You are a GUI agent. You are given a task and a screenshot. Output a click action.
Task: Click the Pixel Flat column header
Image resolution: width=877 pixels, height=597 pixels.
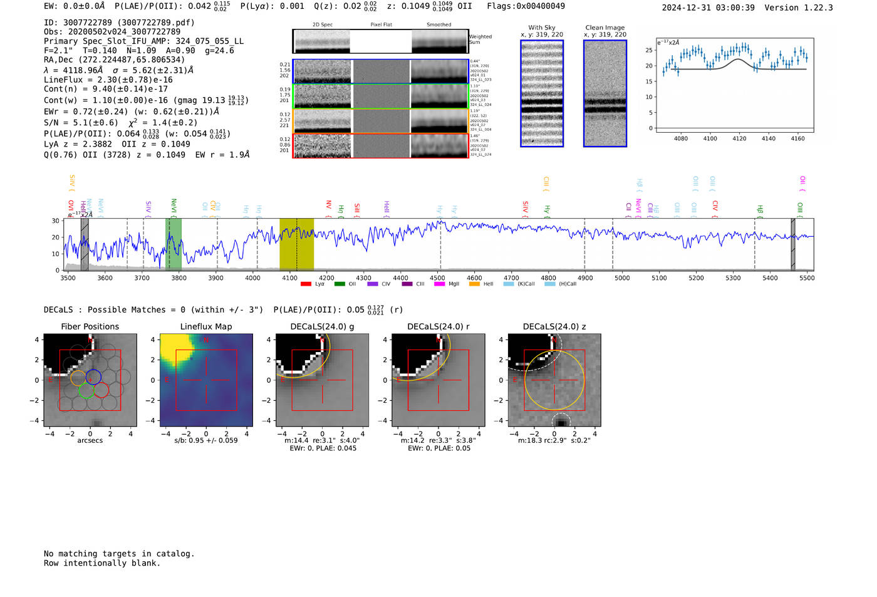click(x=381, y=25)
